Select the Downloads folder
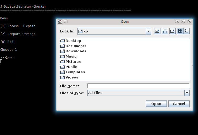This screenshot has height=135, width=198. click(x=73, y=51)
